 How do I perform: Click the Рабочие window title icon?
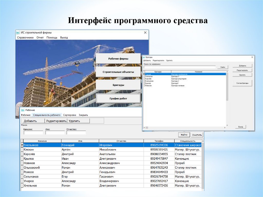(x=23, y=110)
